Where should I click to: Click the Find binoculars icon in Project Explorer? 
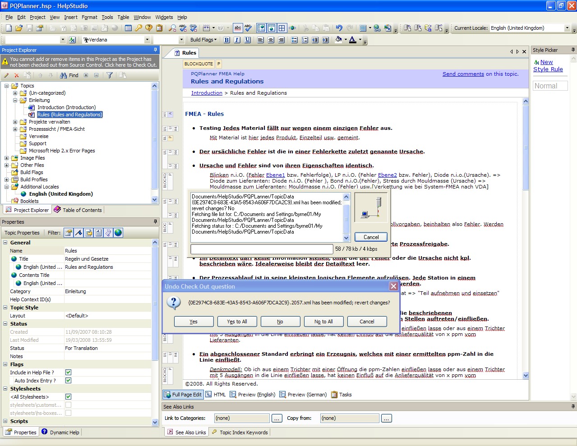(x=64, y=75)
